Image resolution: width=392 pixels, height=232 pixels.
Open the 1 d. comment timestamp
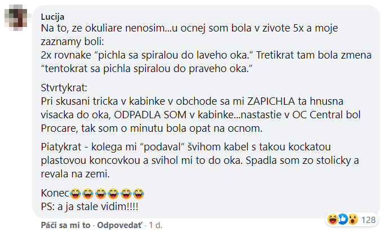[x=155, y=225]
